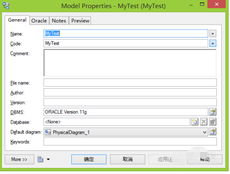Maximize the Model Properties window
The width and height of the screenshot is (230, 174).
coord(202,4)
